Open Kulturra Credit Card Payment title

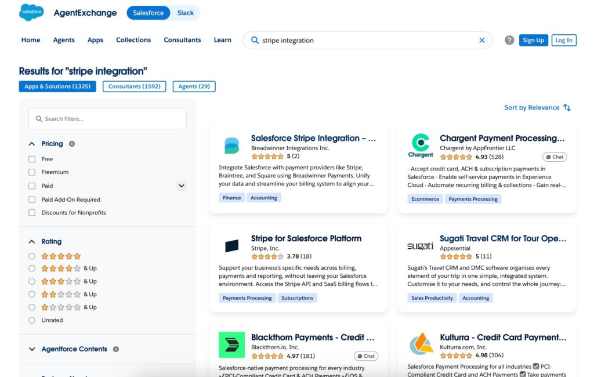coord(503,337)
